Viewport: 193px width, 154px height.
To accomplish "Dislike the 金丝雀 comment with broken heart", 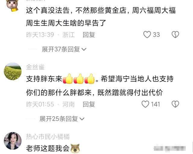I will click(175, 104).
